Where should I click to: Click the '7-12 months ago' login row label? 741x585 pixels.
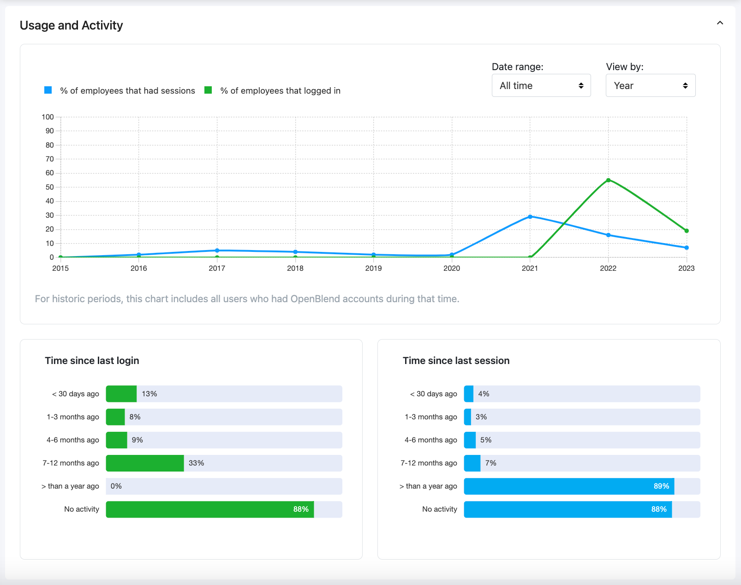(71, 463)
